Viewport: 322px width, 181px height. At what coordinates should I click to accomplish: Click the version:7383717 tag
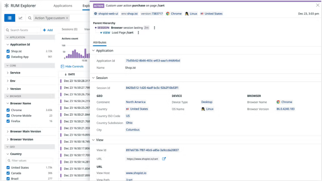[x=151, y=14]
